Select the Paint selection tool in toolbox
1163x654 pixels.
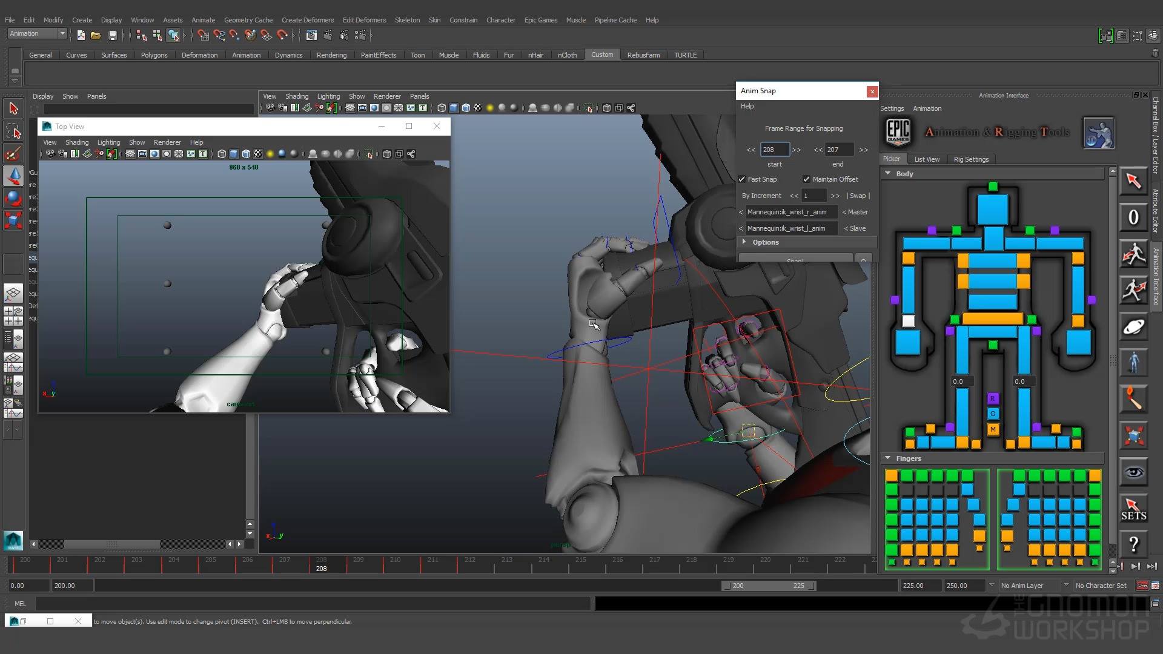pos(13,153)
